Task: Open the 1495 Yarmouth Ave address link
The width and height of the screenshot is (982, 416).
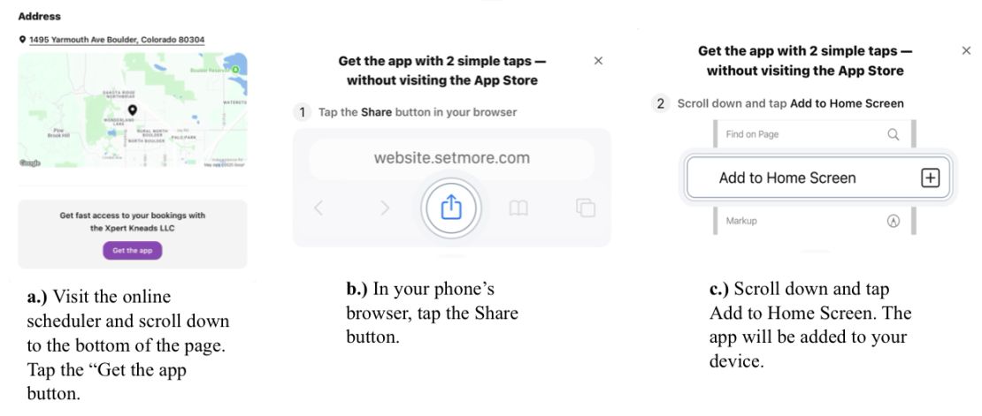Action: click(x=117, y=40)
